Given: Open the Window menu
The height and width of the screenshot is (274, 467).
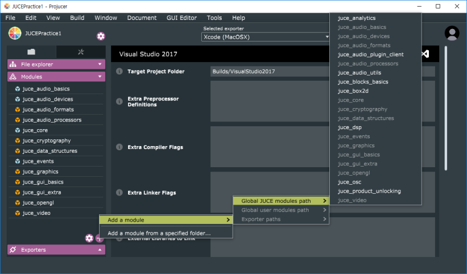Looking at the screenshot, I should pyautogui.click(x=106, y=18).
